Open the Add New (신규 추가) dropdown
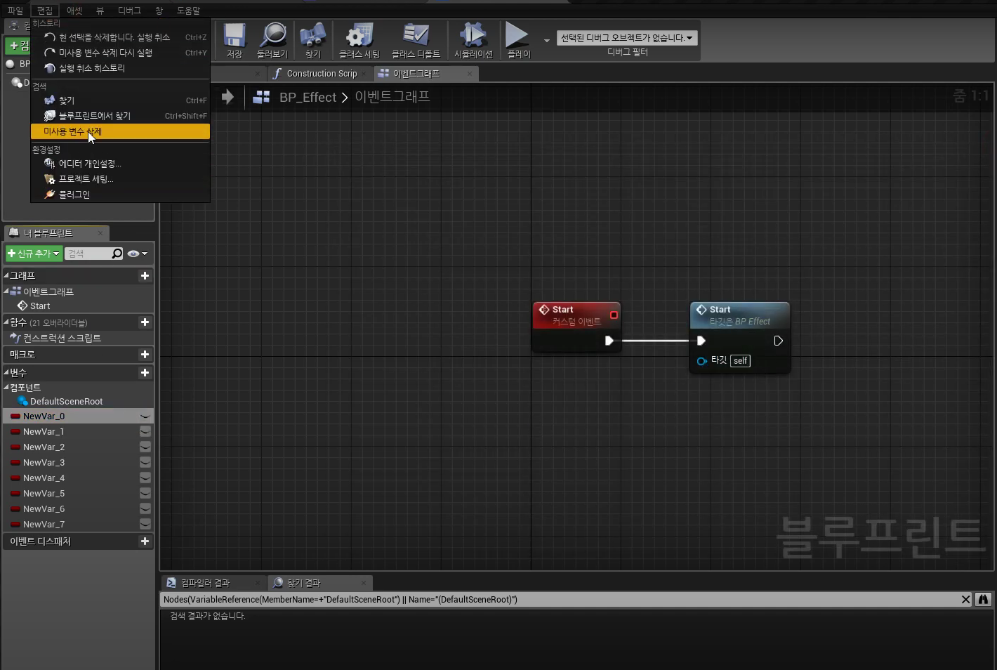The image size is (997, 670). (x=34, y=254)
